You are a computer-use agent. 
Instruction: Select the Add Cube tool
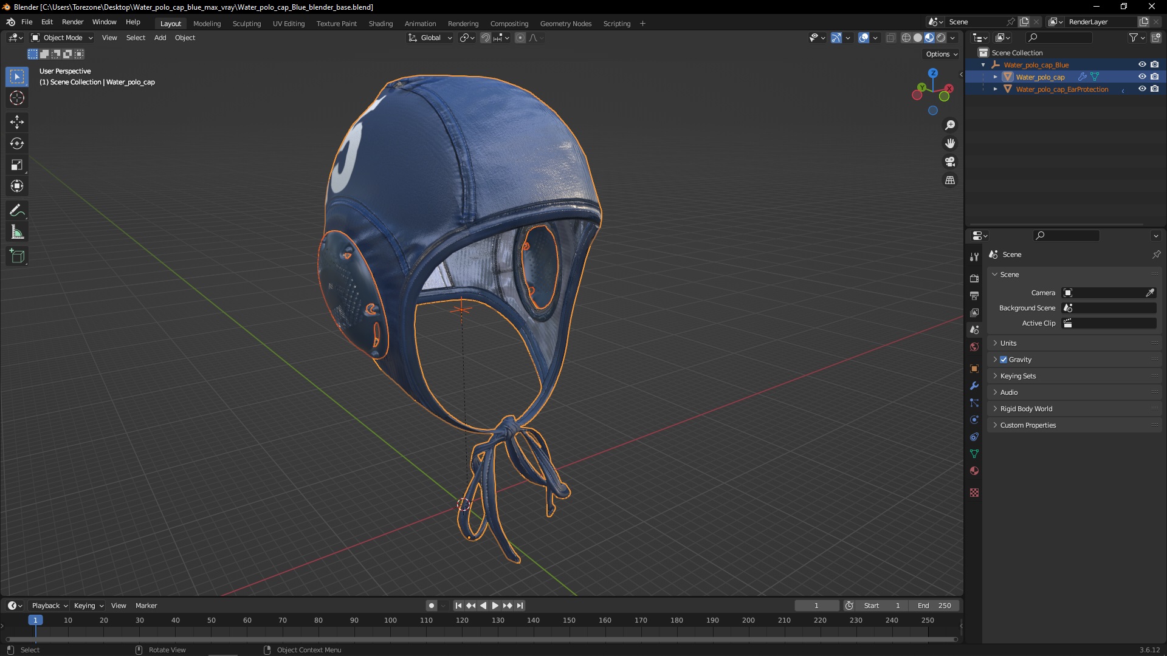17,256
